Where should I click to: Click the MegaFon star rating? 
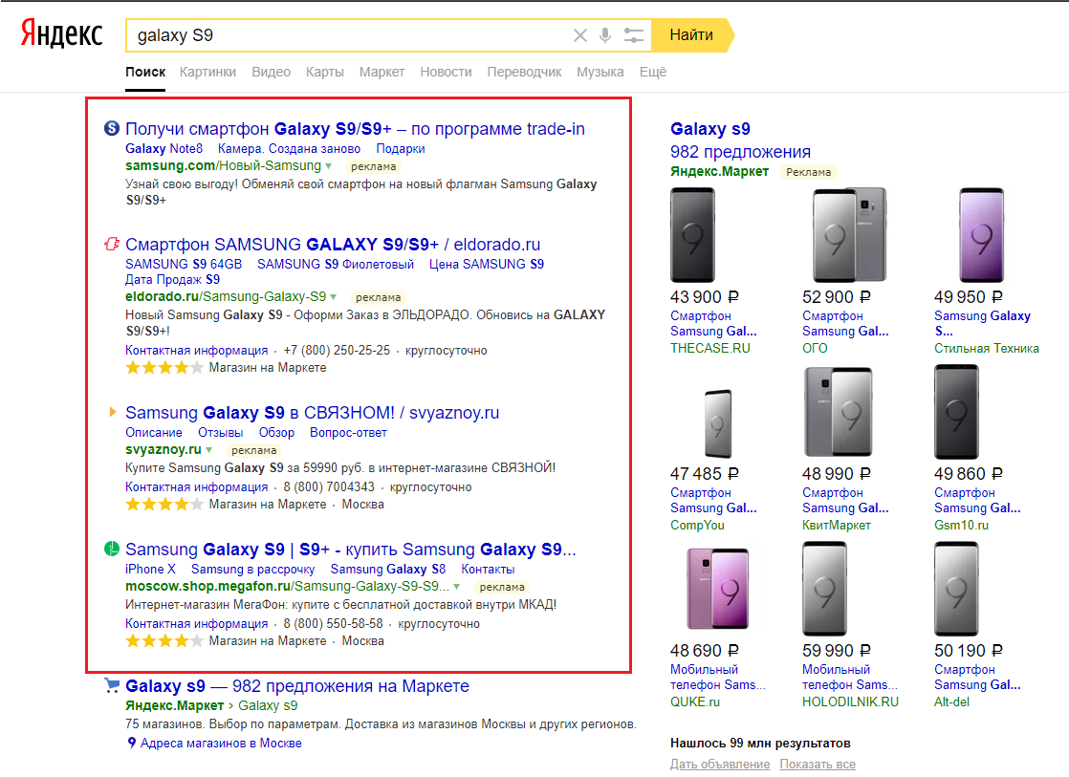tap(164, 640)
